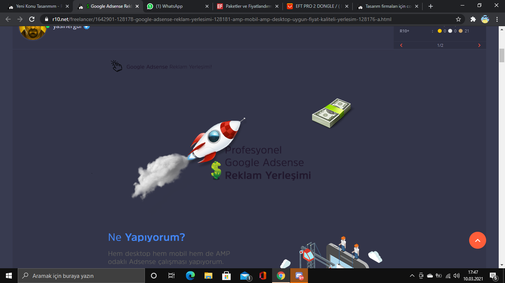
Task: Launch Microsoft Office from the taskbar
Action: coord(263,276)
